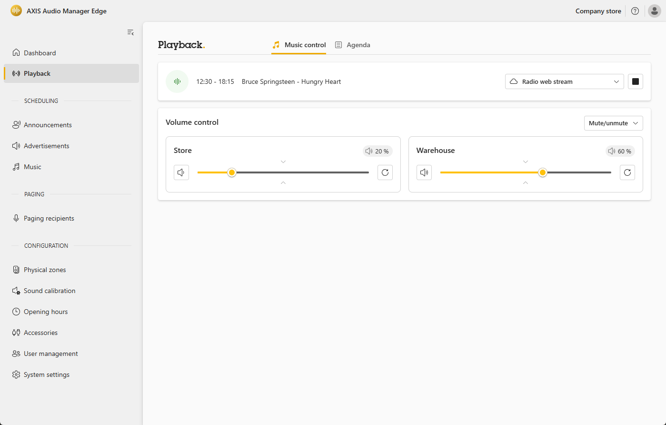This screenshot has width=666, height=425.
Task: Click the down chevron above Store slider
Action: coord(283,162)
